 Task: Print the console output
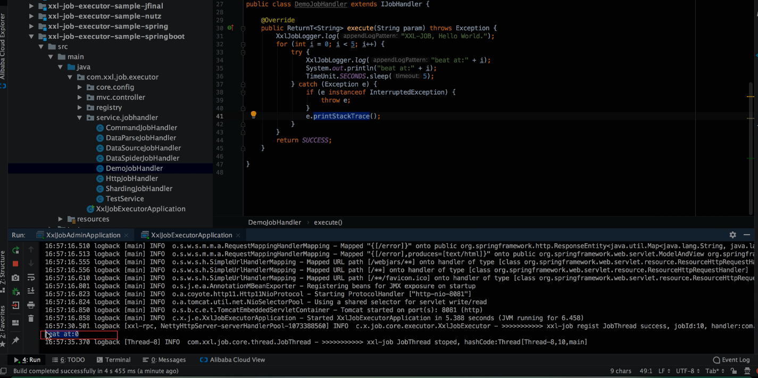(31, 305)
